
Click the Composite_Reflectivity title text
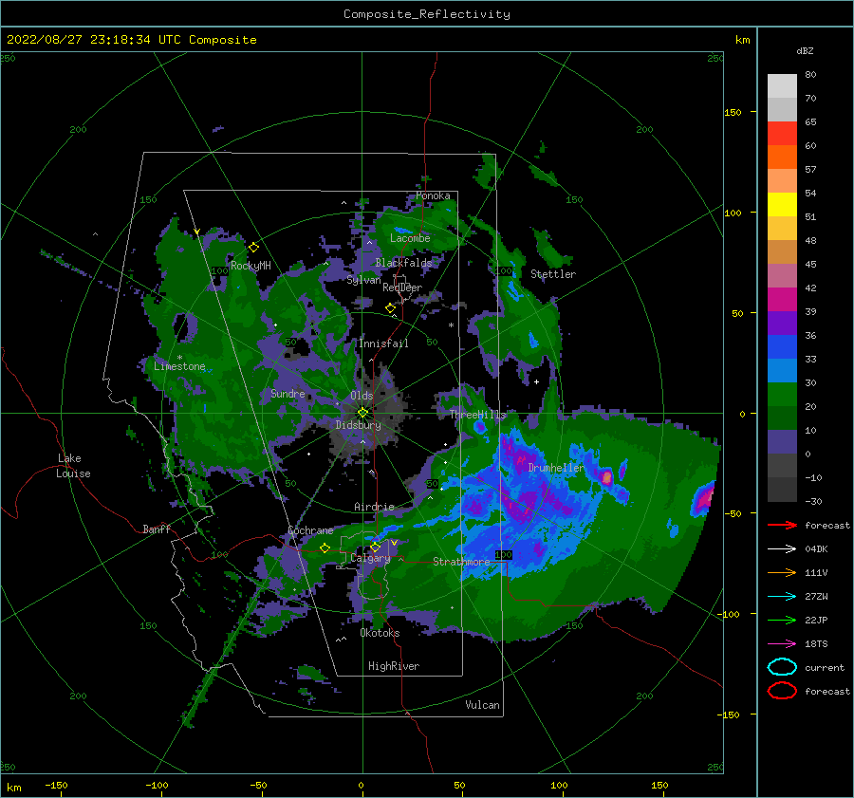427,14
